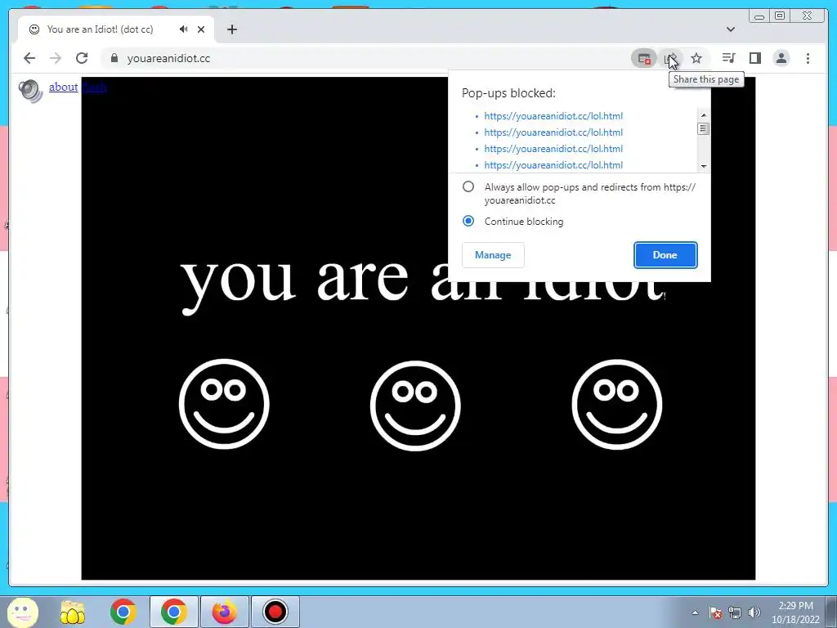Click the right smiley face
Viewport: 837px width, 628px height.
click(x=616, y=404)
